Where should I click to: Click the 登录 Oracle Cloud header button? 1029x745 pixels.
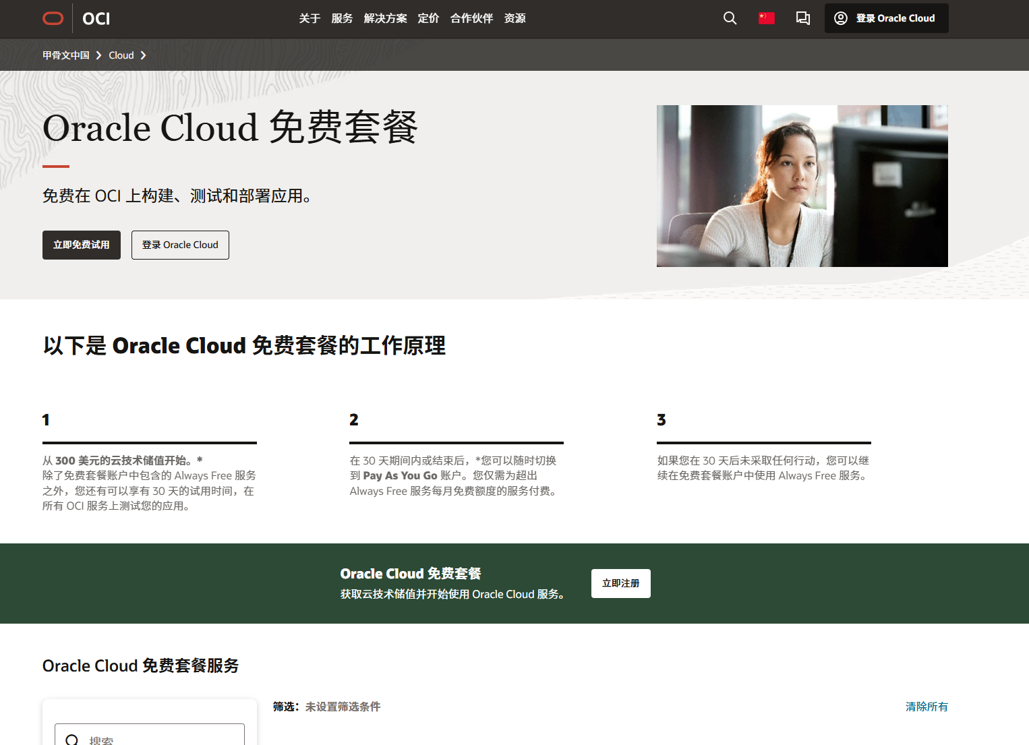click(886, 18)
